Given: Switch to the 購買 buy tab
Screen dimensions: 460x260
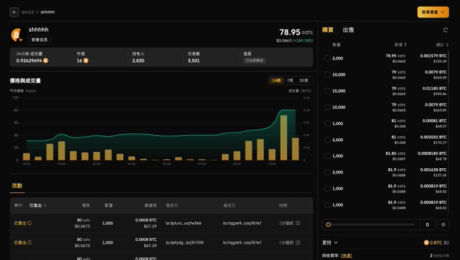Looking at the screenshot, I should coord(327,30).
